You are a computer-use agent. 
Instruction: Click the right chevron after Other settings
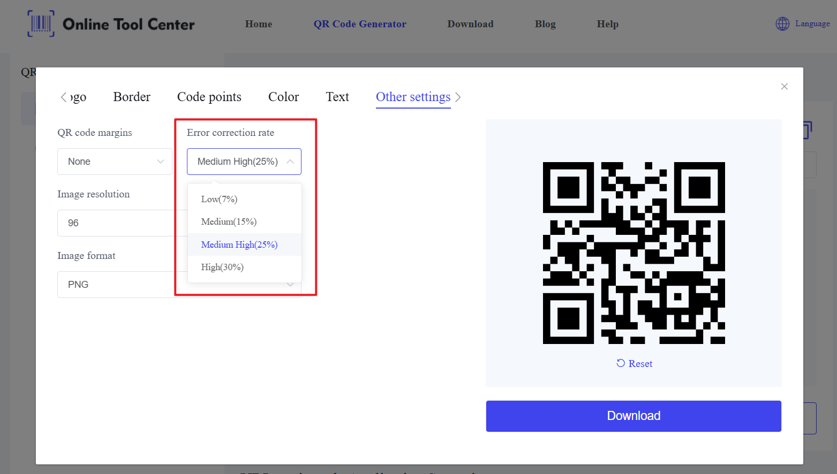(x=458, y=97)
